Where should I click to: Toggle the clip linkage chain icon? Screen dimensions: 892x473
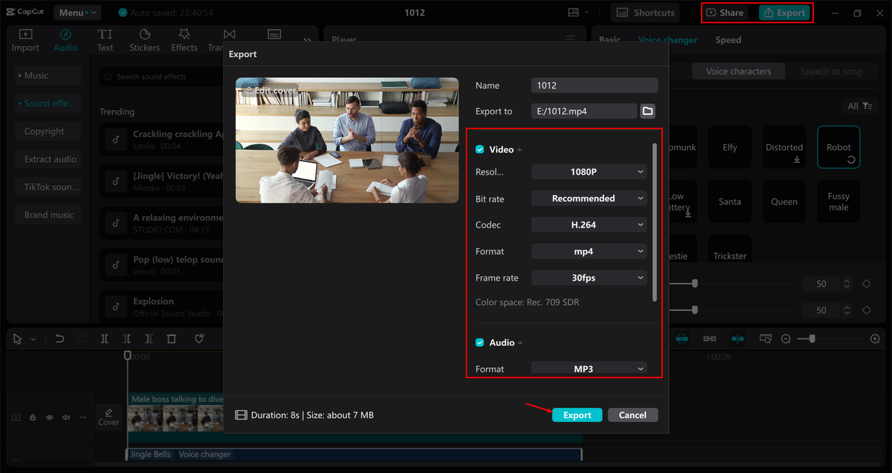coord(709,339)
